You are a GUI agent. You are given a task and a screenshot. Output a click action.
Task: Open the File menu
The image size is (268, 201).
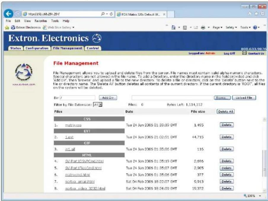point(8,21)
